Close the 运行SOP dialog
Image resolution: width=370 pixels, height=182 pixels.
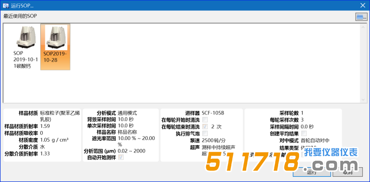pos(362,5)
